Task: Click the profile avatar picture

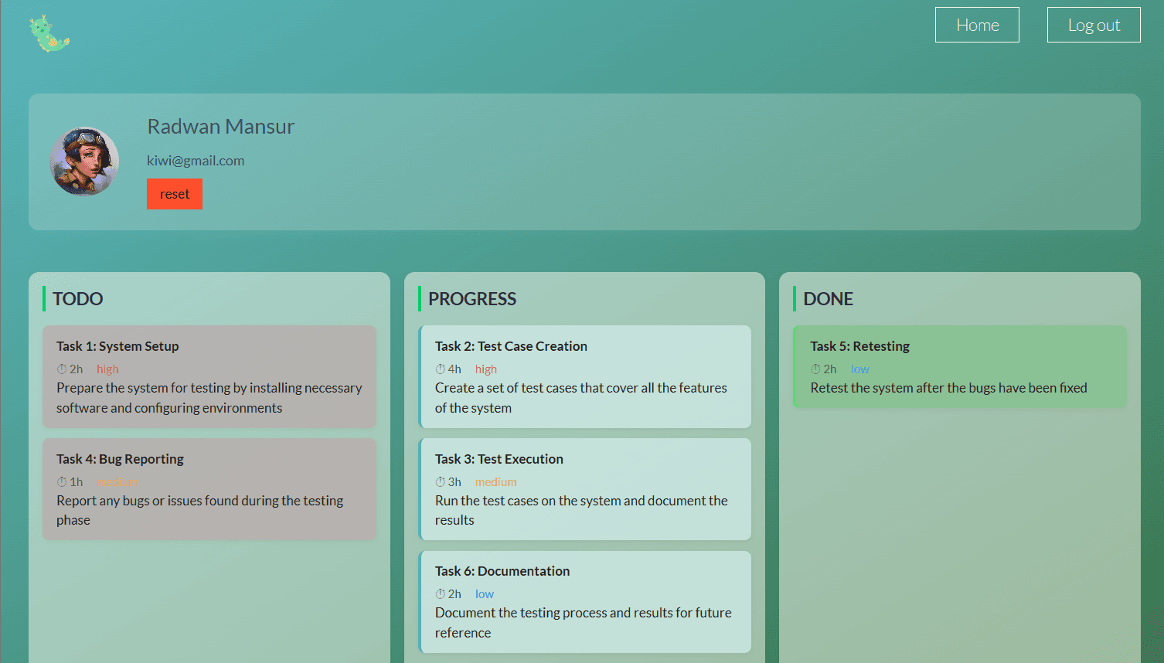Action: 84,161
